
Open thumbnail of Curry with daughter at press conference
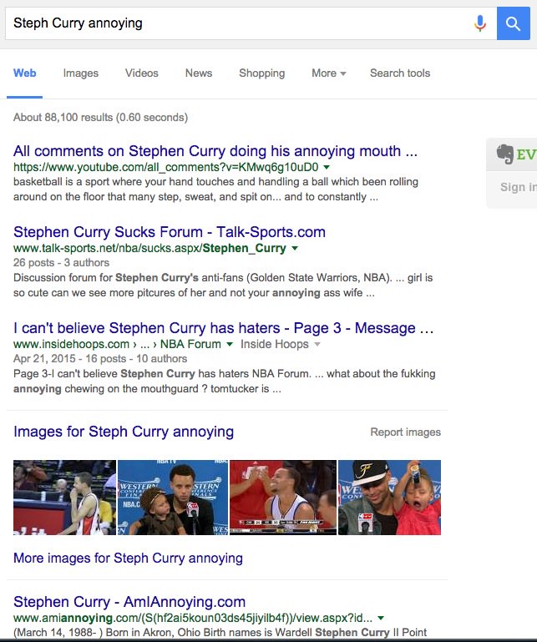click(173, 498)
